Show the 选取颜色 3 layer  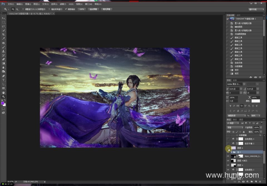coord(228,139)
